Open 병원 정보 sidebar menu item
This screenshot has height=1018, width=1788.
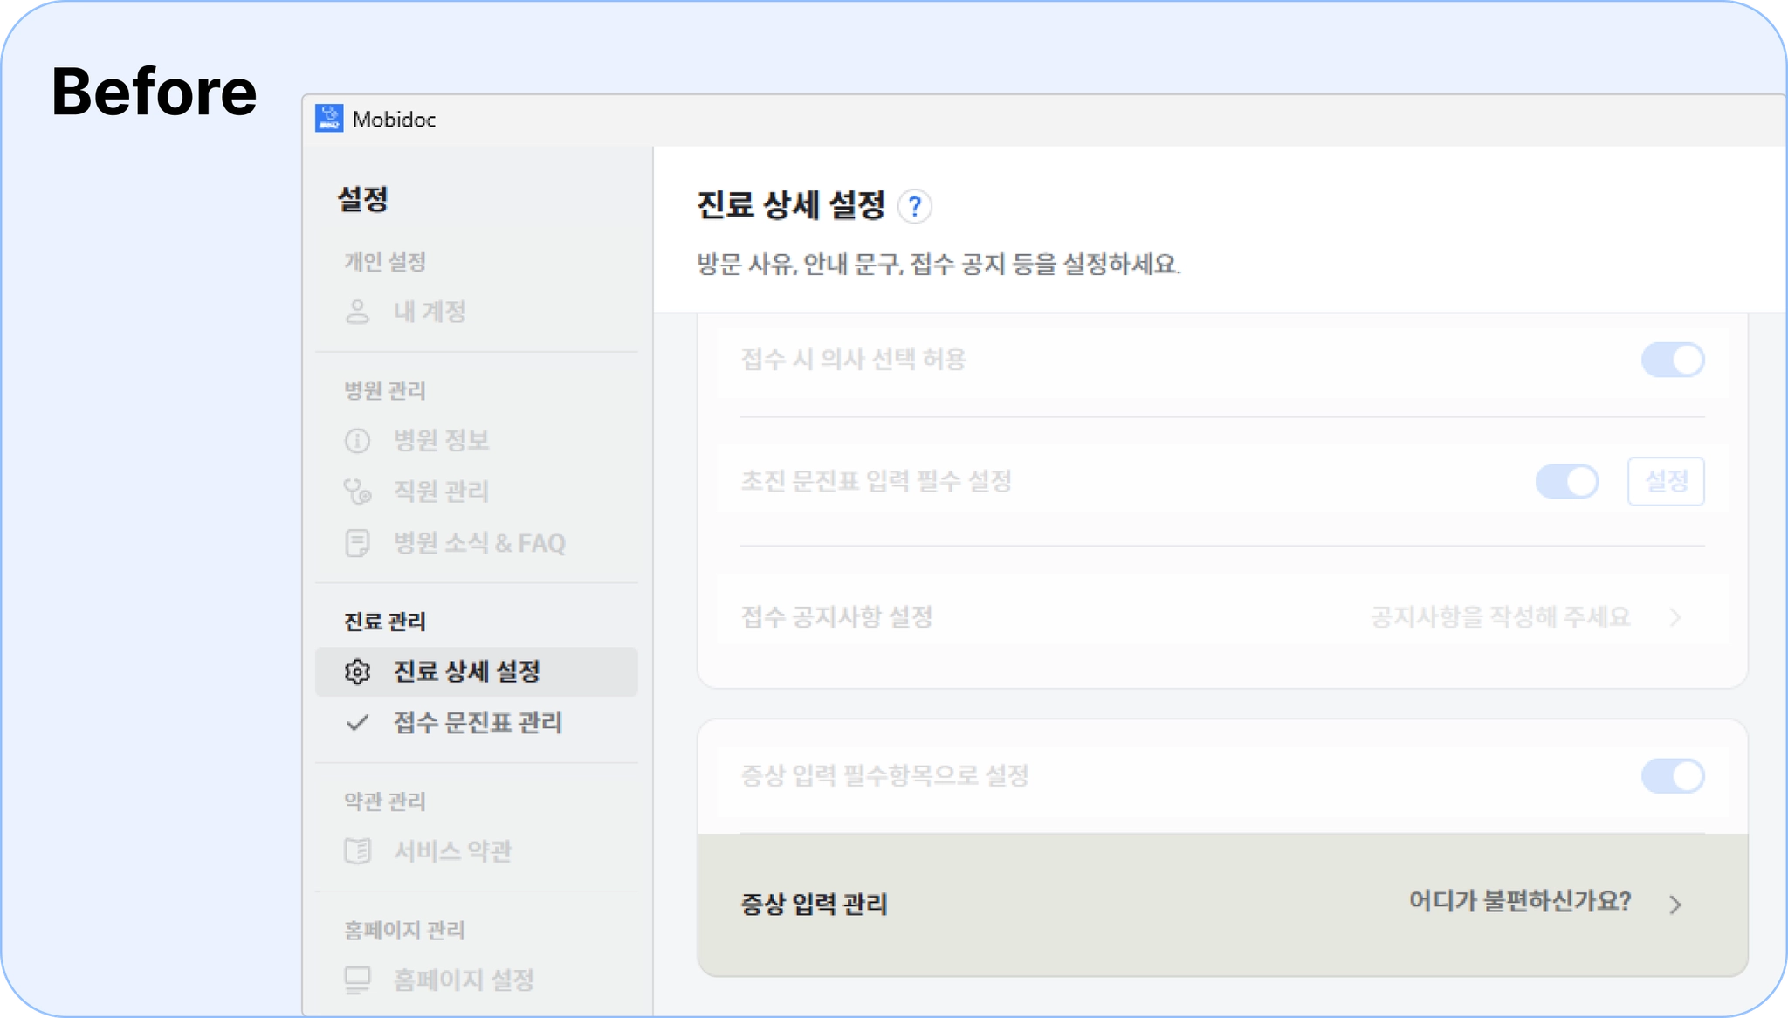point(440,441)
